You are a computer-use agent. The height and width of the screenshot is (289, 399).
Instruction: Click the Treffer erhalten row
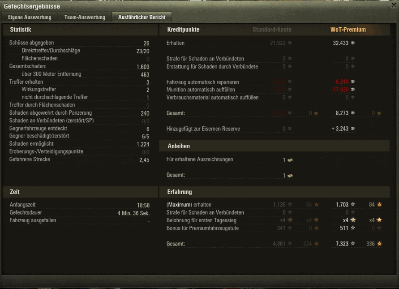pyautogui.click(x=79, y=82)
